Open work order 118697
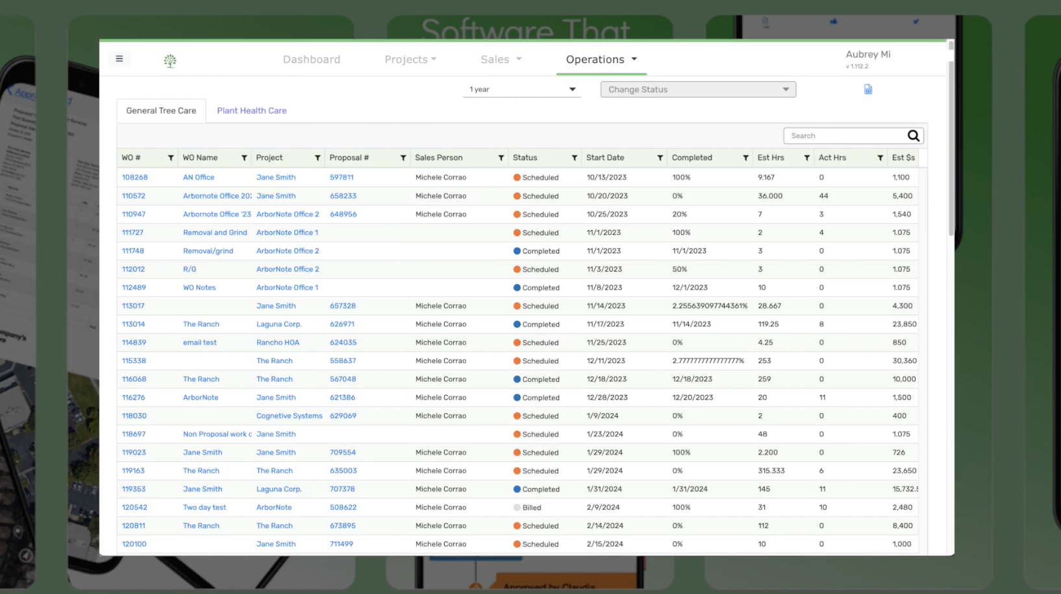The image size is (1061, 594). [134, 434]
